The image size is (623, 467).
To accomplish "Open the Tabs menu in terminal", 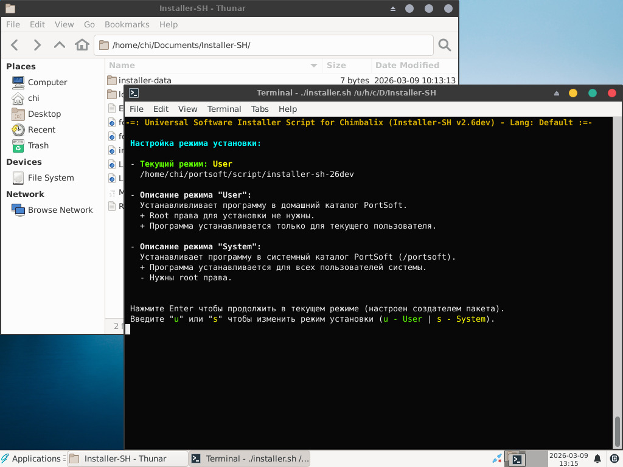I will point(260,109).
